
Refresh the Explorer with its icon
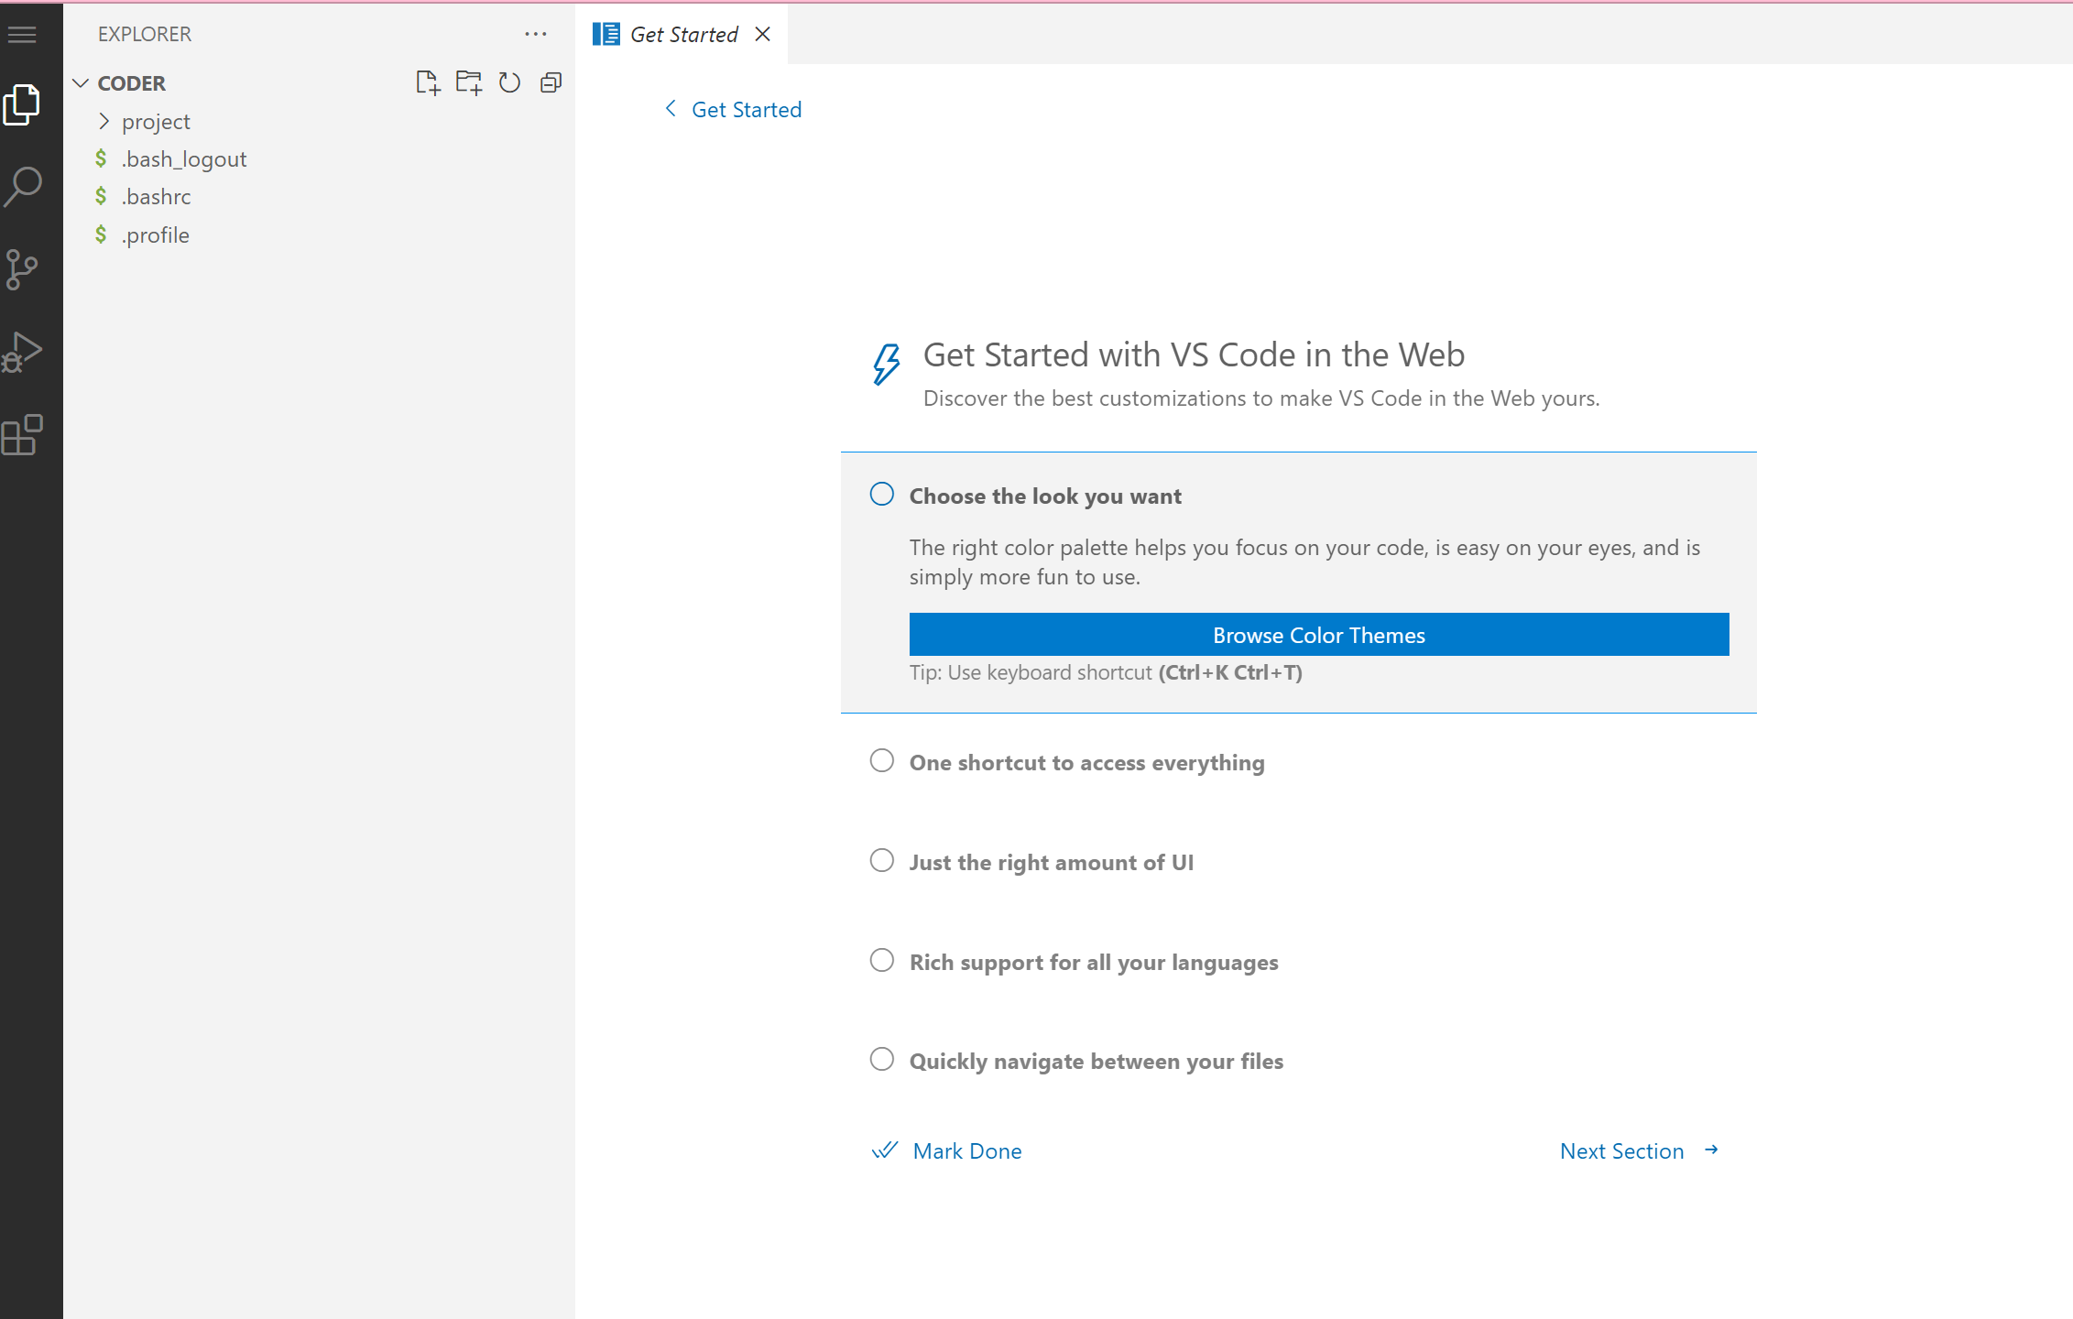(509, 82)
